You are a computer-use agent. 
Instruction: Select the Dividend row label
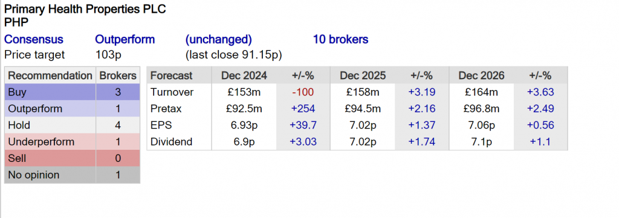tap(171, 142)
